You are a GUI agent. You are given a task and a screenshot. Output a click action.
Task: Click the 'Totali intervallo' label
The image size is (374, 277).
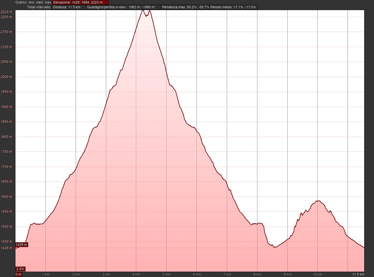coord(39,7)
